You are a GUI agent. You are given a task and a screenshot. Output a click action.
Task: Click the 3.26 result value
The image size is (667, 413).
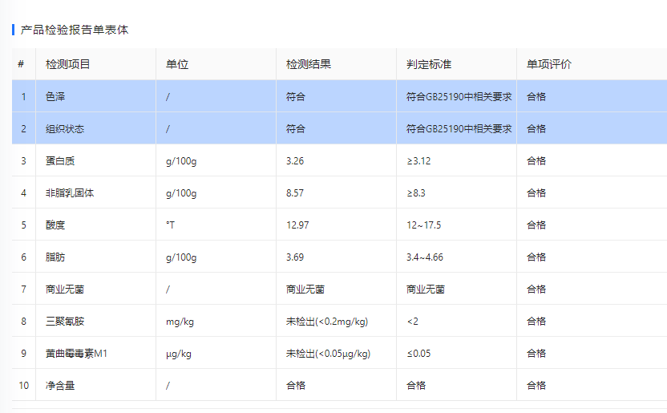[x=295, y=160]
